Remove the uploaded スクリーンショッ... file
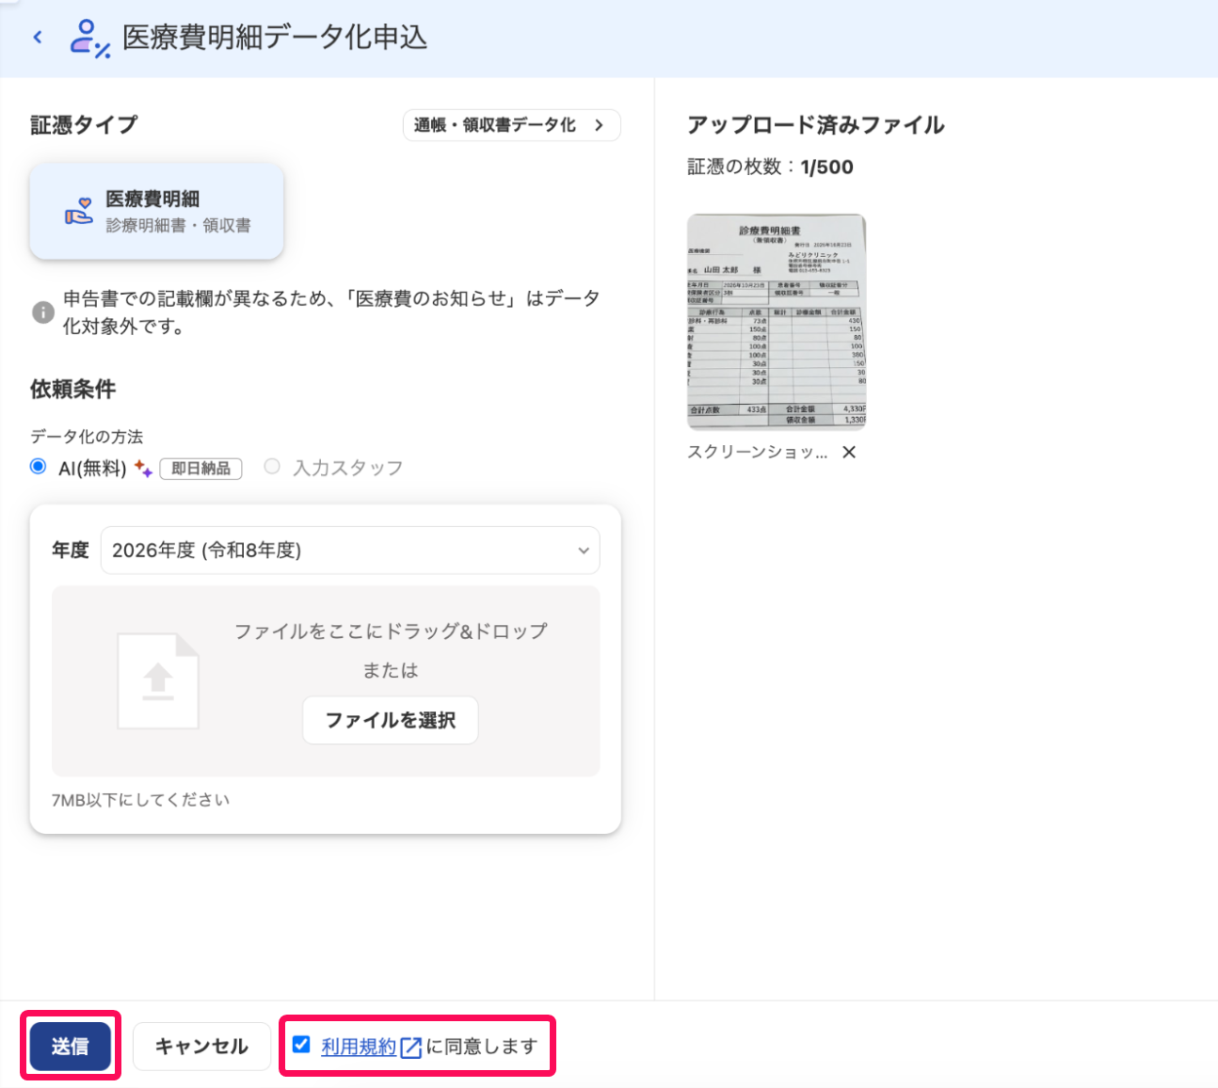 (849, 452)
